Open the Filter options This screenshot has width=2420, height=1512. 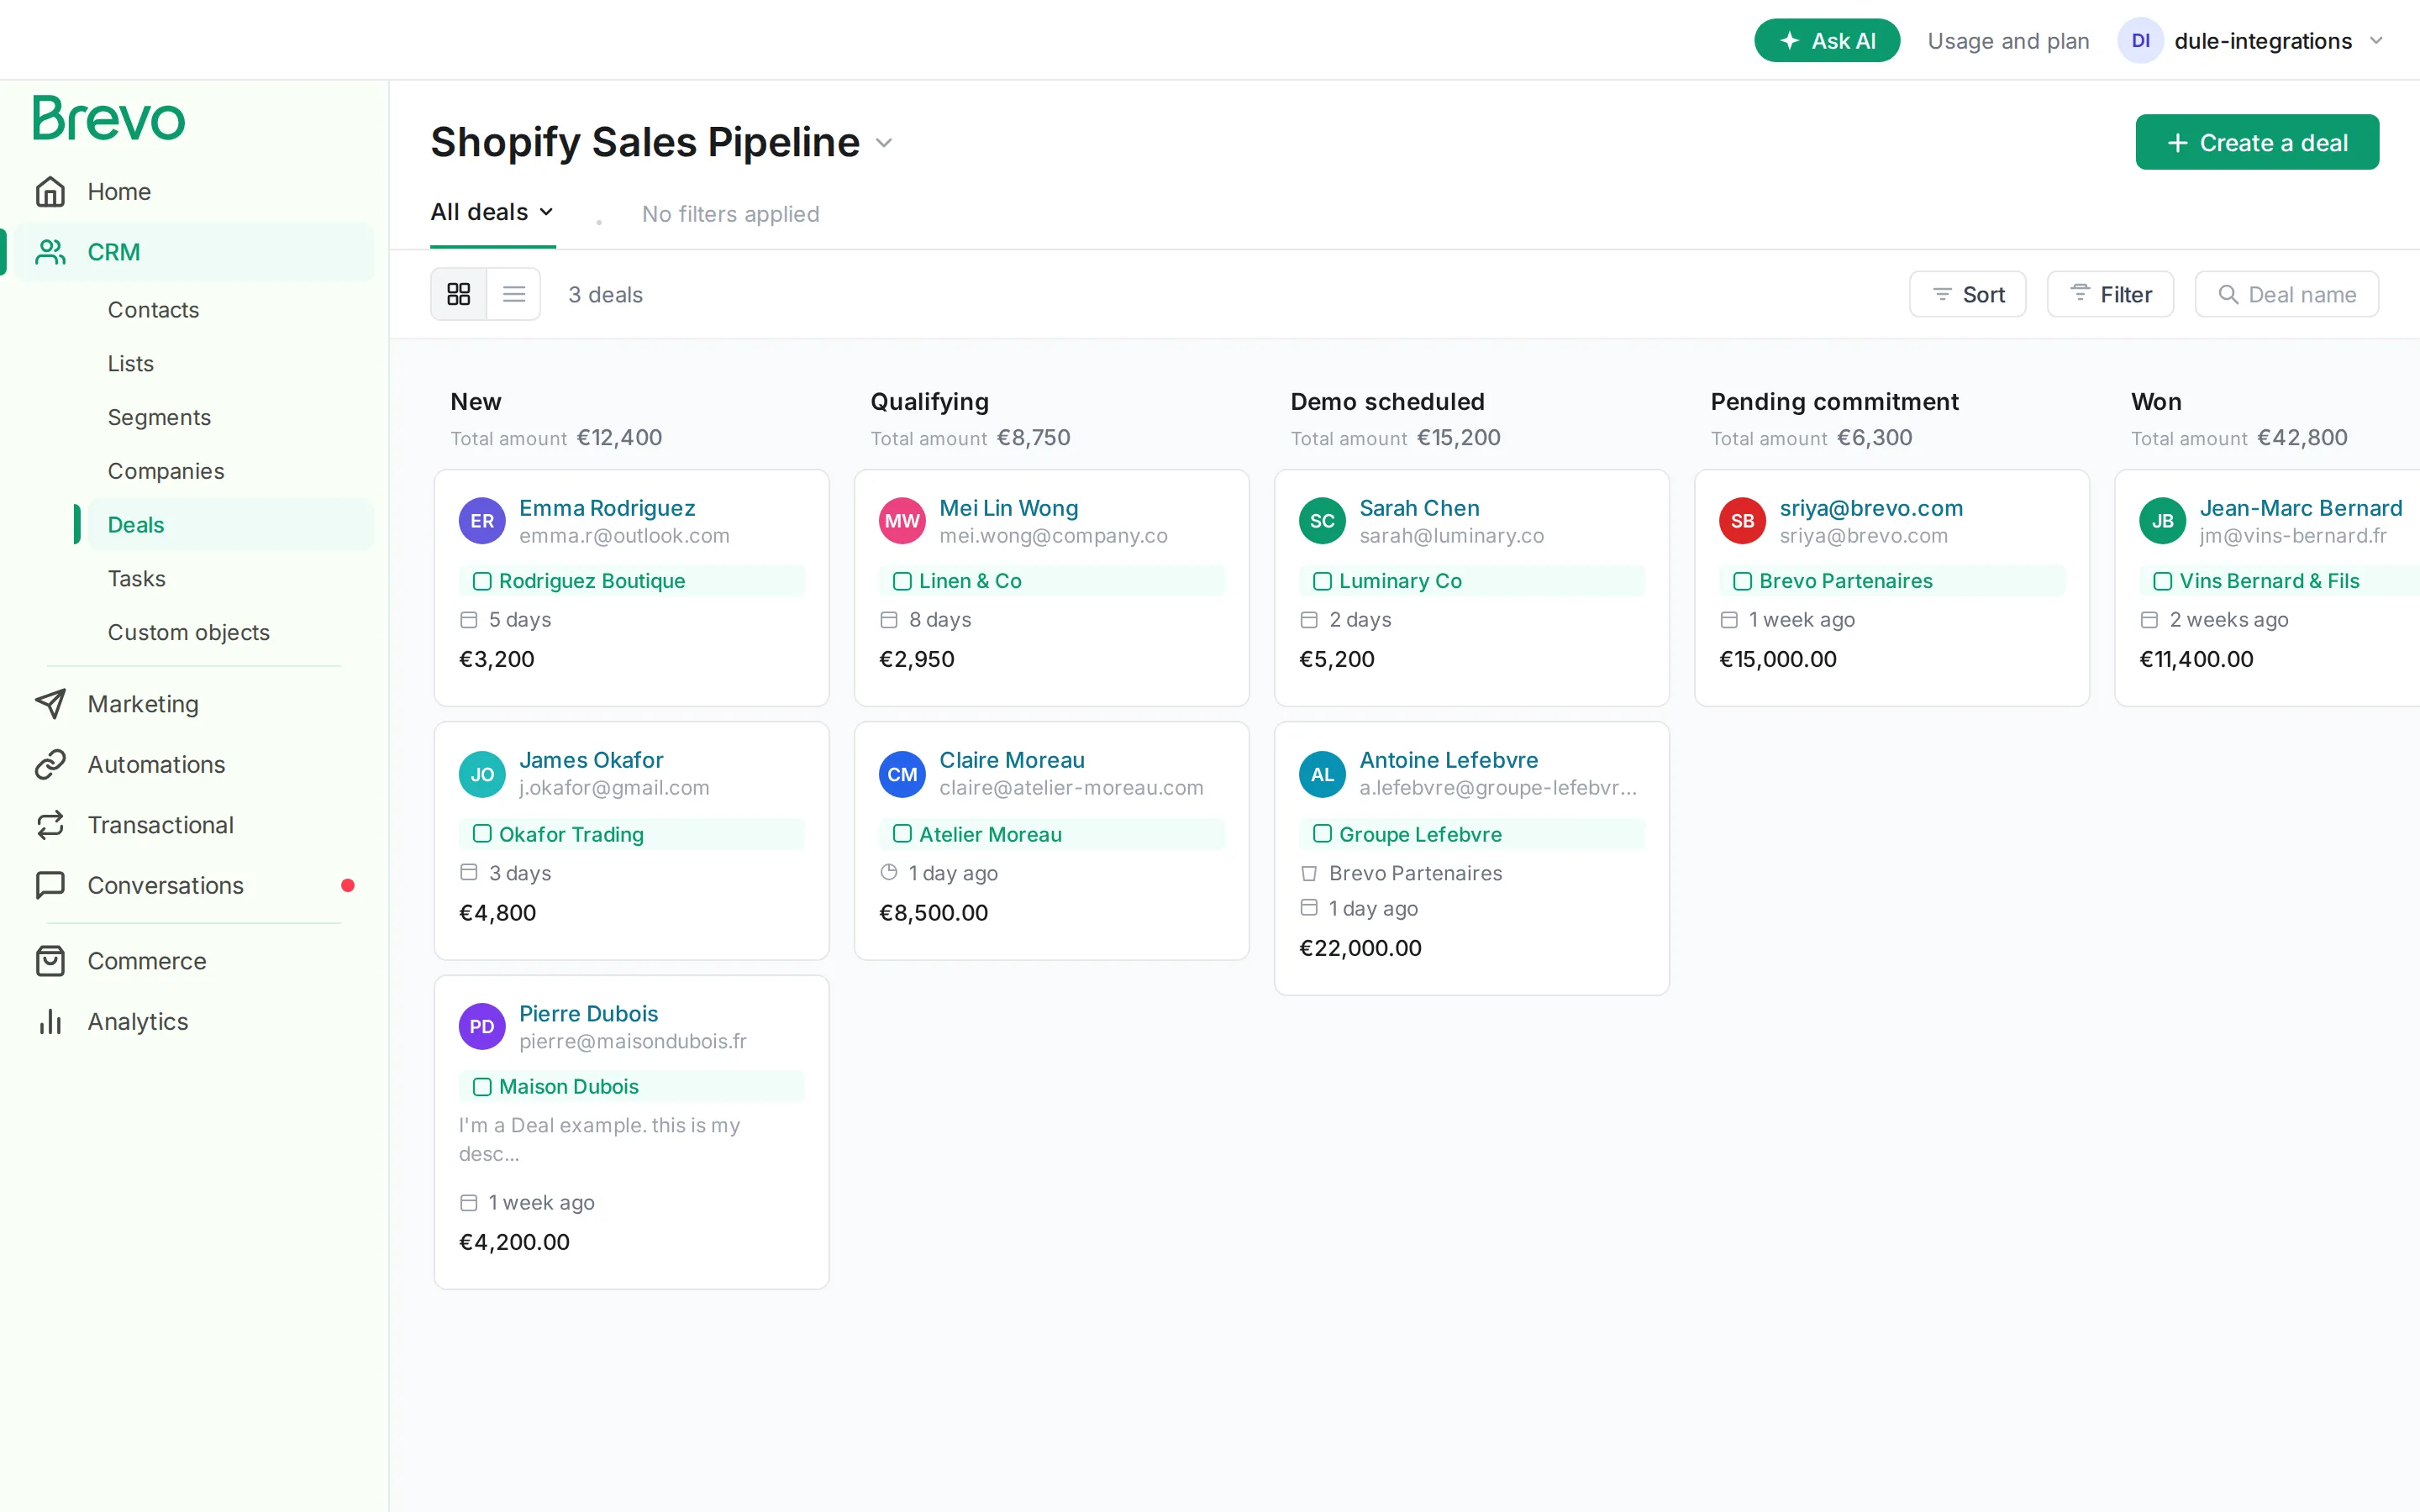click(x=2110, y=294)
